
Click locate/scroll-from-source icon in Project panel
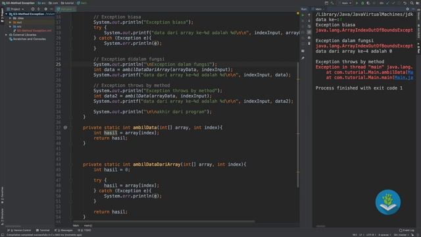coord(33,9)
